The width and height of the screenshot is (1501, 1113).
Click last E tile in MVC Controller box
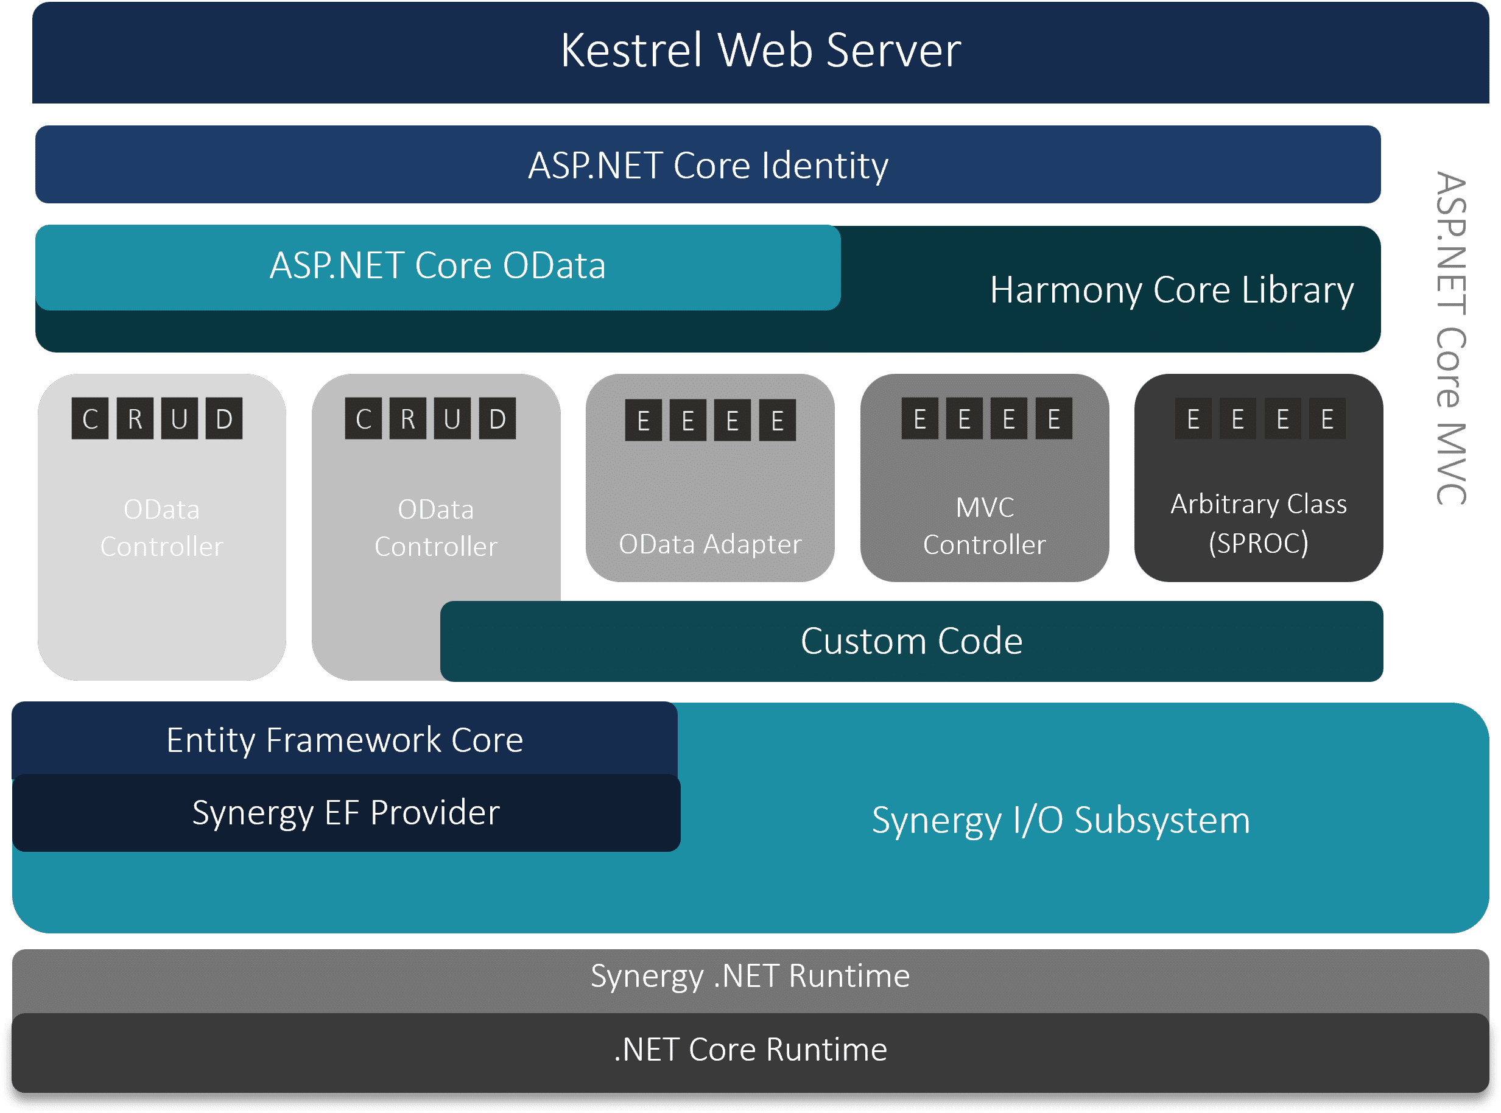pyautogui.click(x=1053, y=419)
